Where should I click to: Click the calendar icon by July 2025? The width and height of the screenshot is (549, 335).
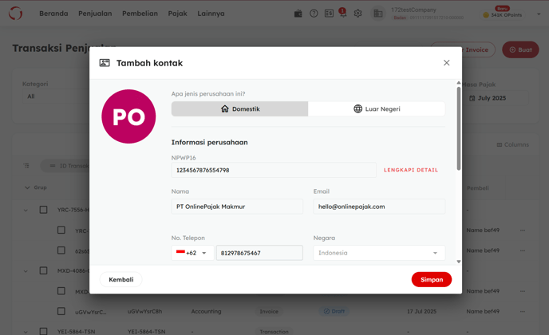[472, 98]
